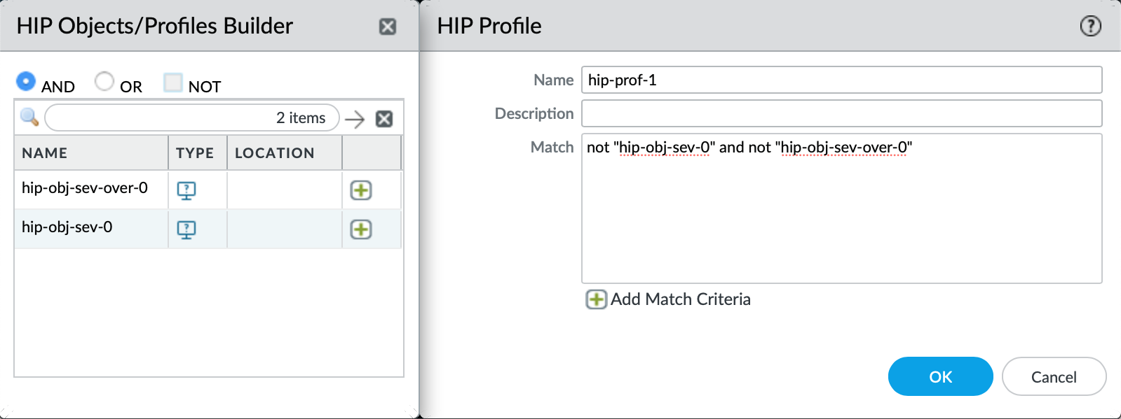The width and height of the screenshot is (1121, 419).
Task: Click the hip-obj-sev-0 type icon
Action: coord(186,229)
